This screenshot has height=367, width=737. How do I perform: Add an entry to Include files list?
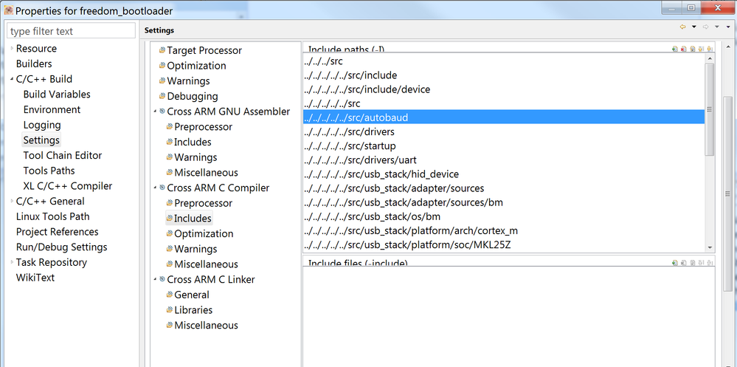pyautogui.click(x=675, y=263)
